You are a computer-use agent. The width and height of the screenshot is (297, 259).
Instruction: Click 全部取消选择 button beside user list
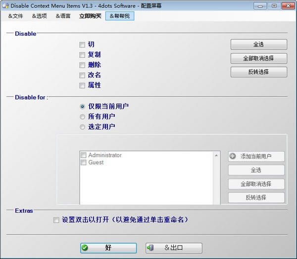coord(256,184)
